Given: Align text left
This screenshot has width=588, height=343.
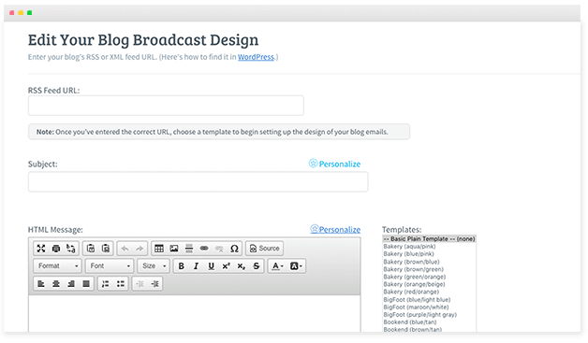Looking at the screenshot, I should 41,284.
